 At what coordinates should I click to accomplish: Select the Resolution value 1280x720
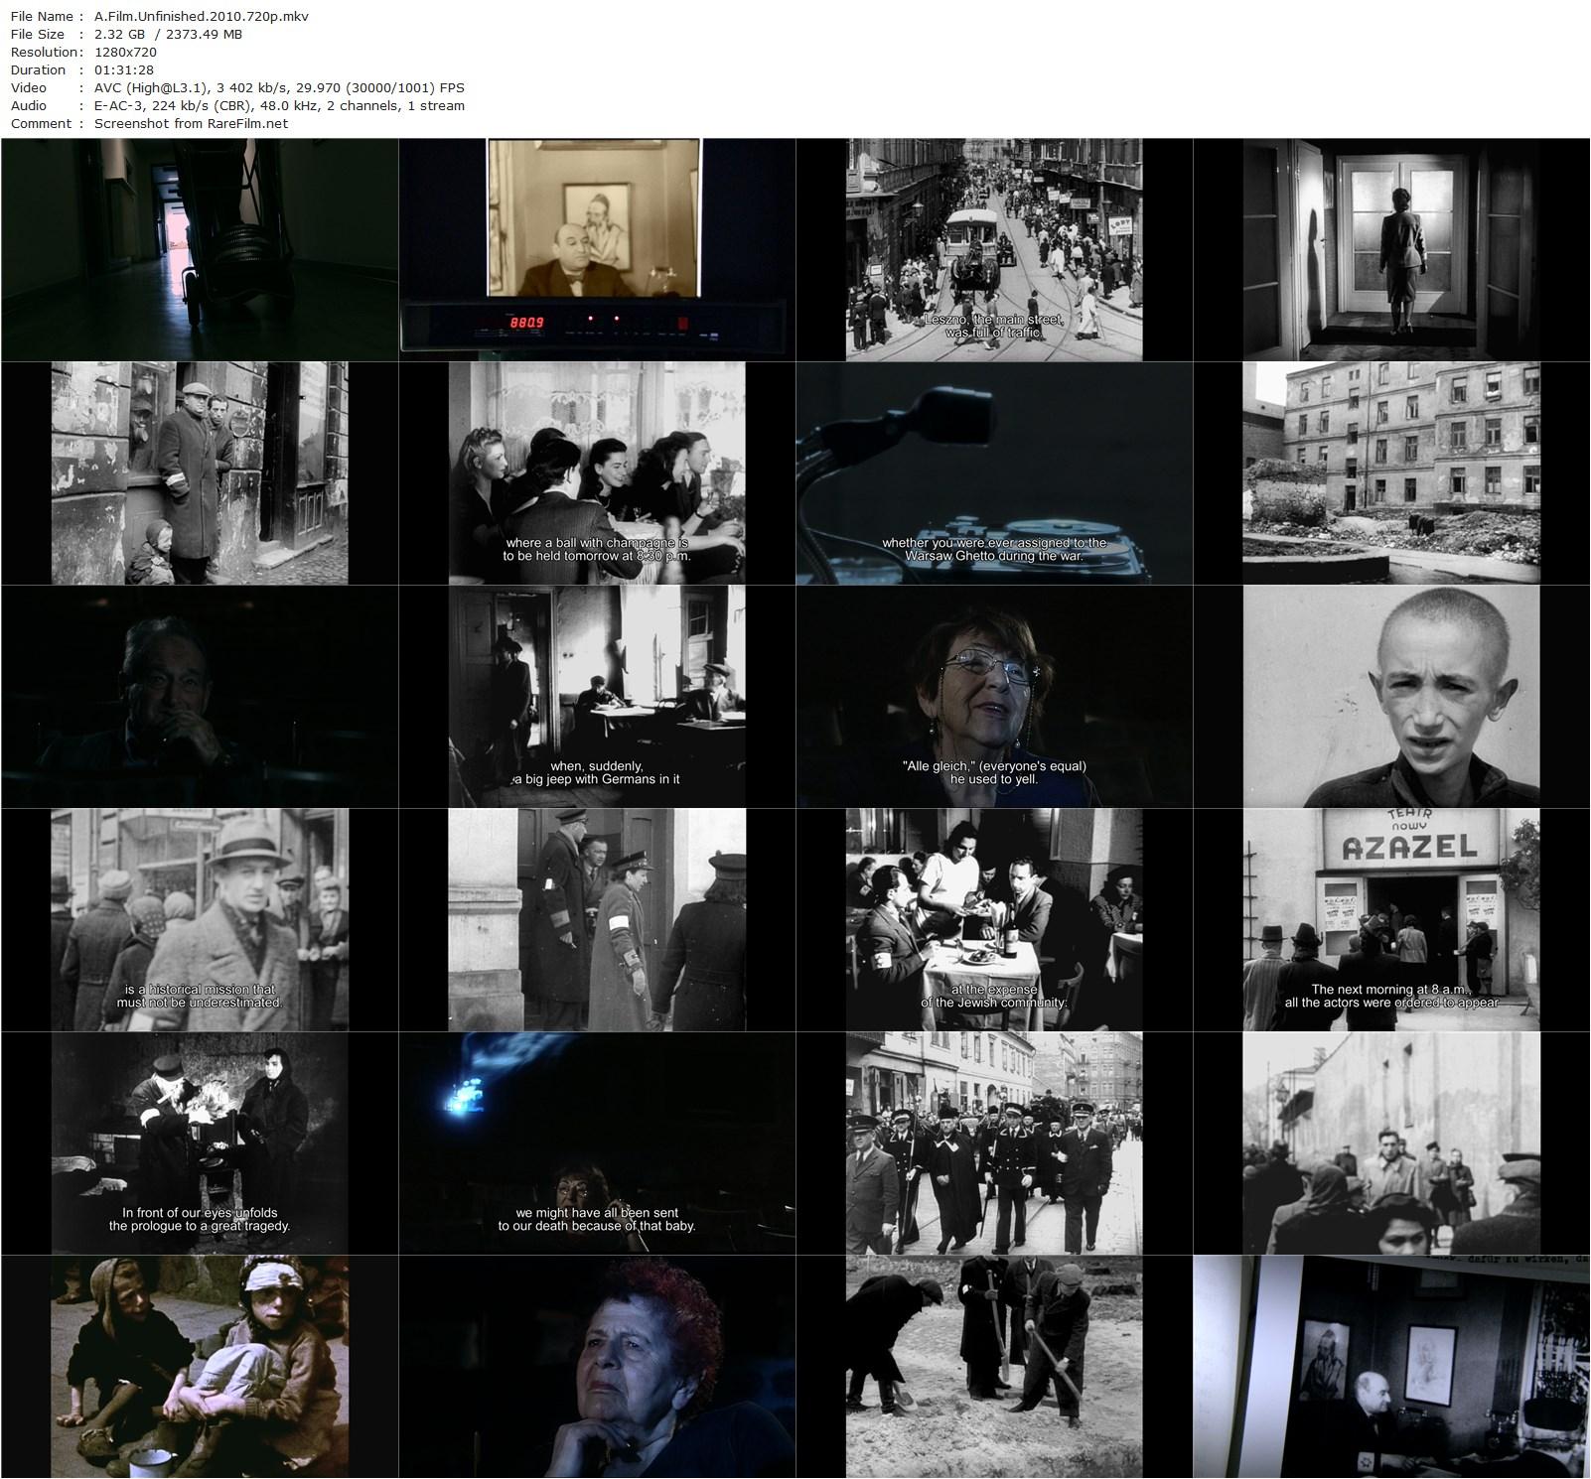tap(125, 52)
